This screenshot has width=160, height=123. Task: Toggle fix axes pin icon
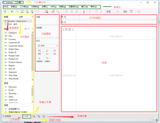(x=101, y=12)
